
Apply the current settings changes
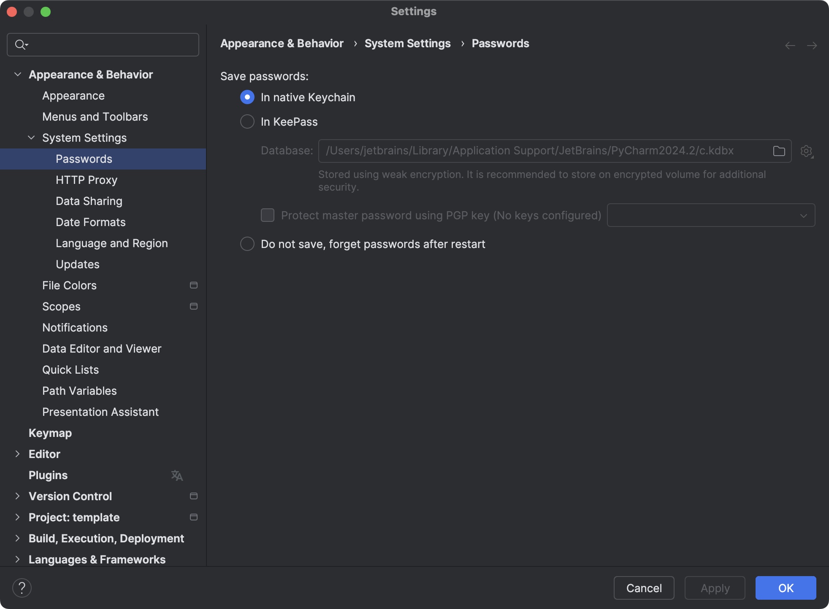click(x=714, y=587)
